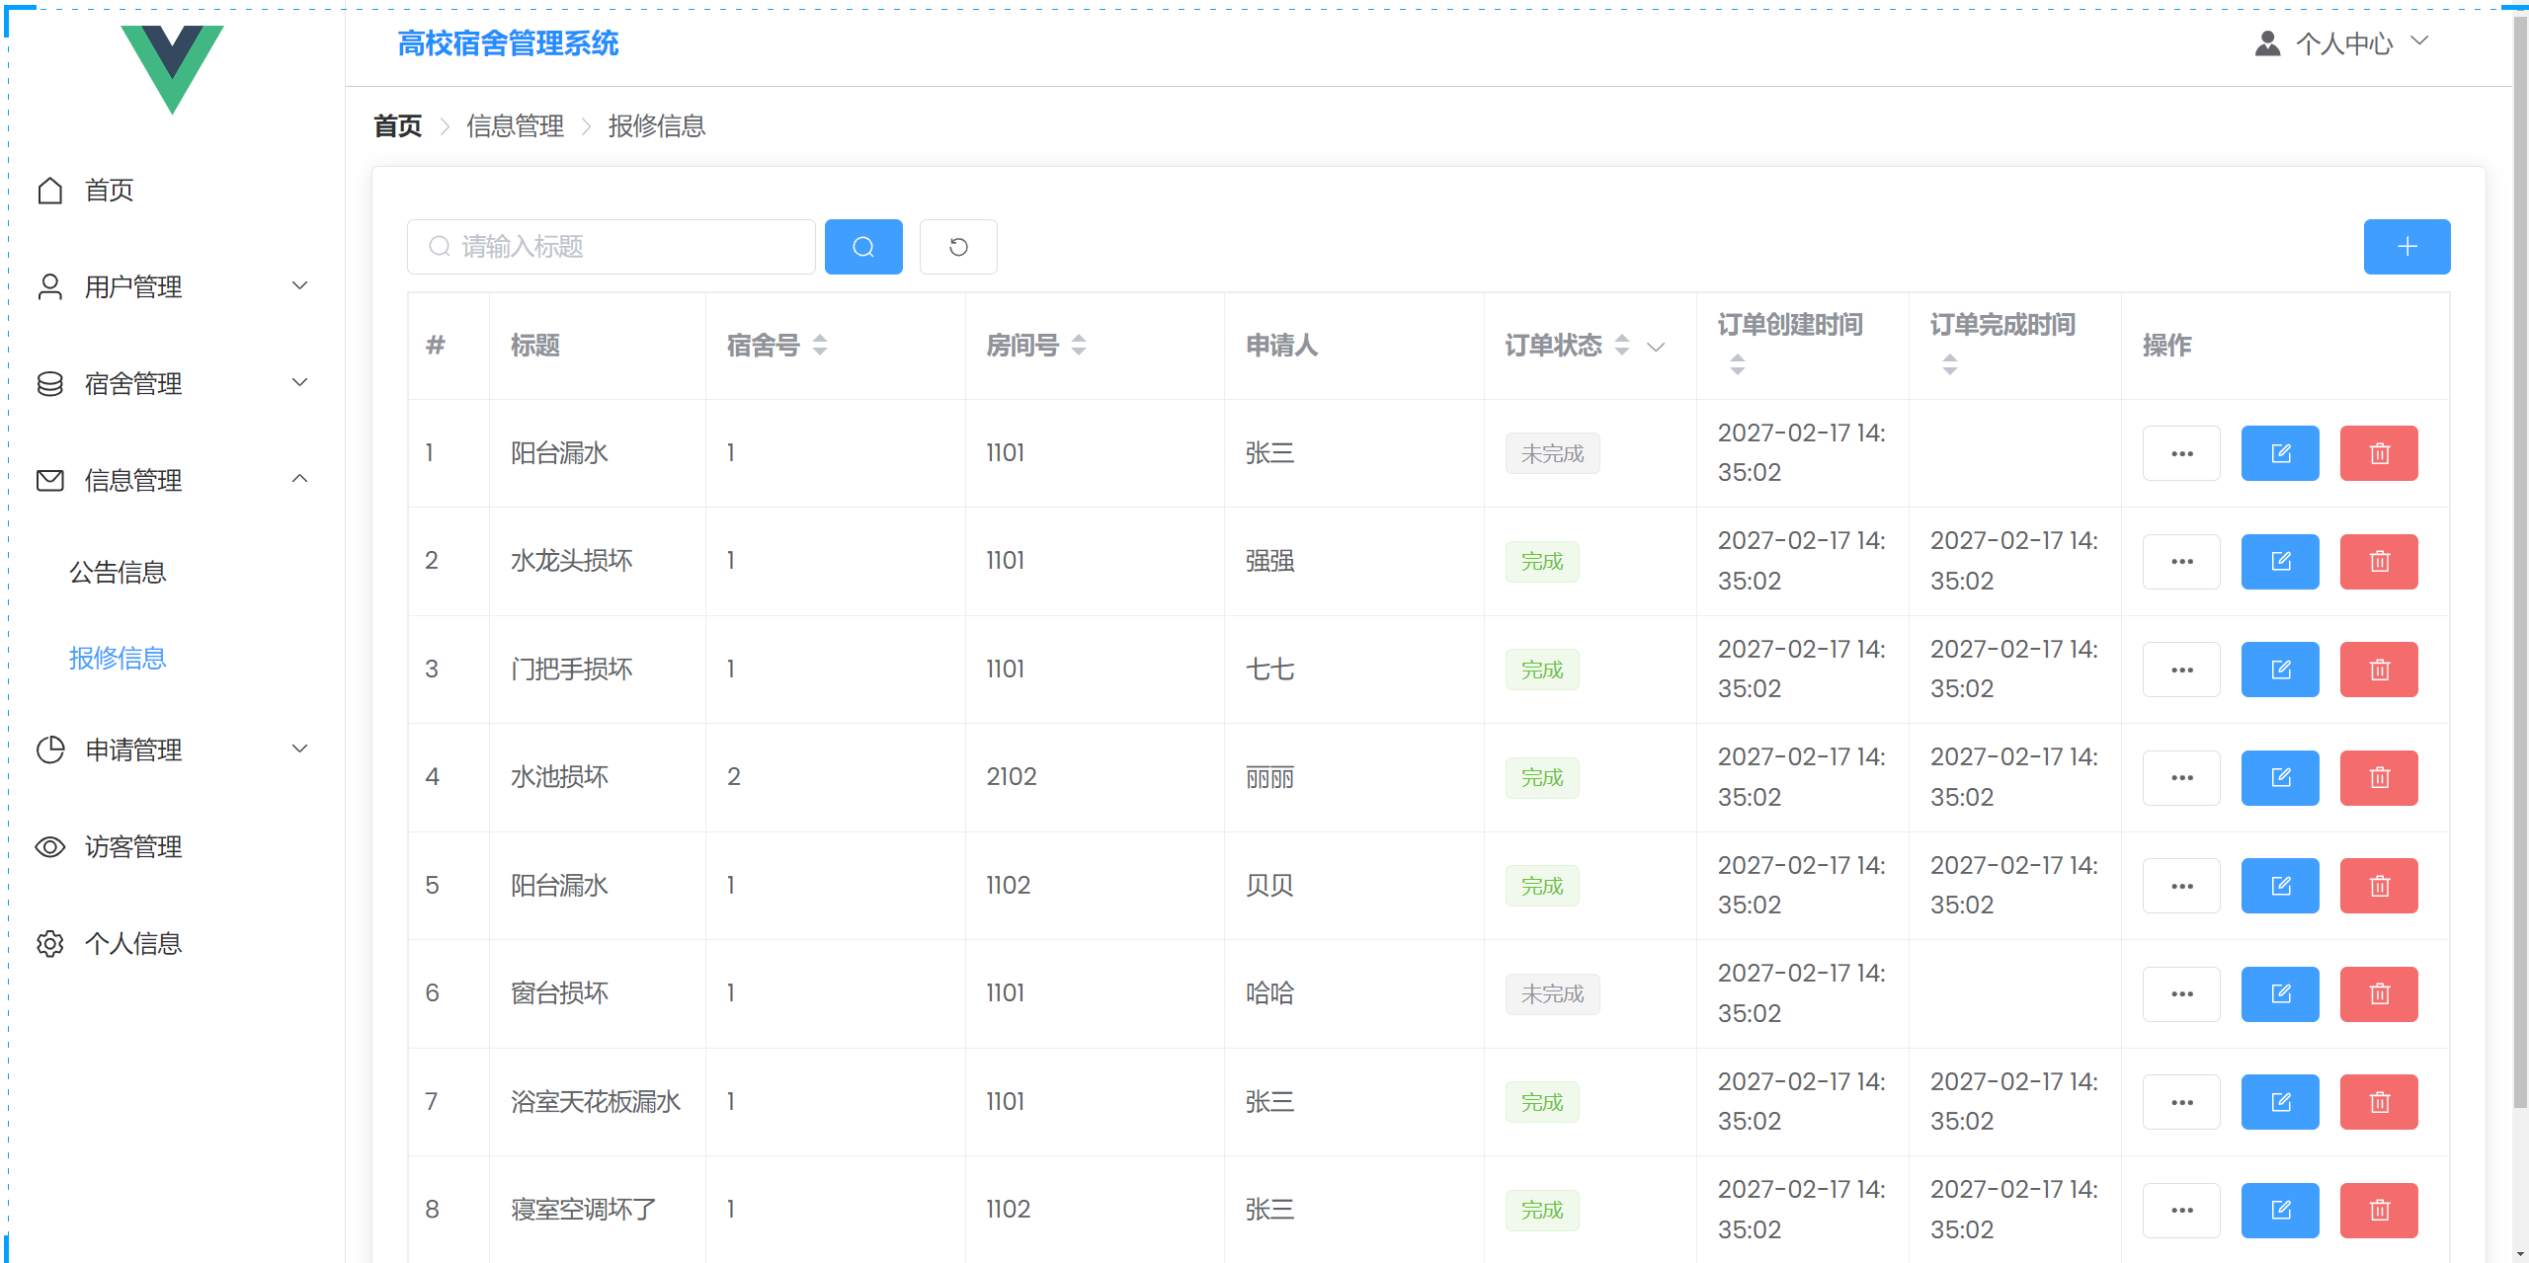Edit the 窗台损坏 repair record
Image resolution: width=2529 pixels, height=1263 pixels.
point(2279,993)
